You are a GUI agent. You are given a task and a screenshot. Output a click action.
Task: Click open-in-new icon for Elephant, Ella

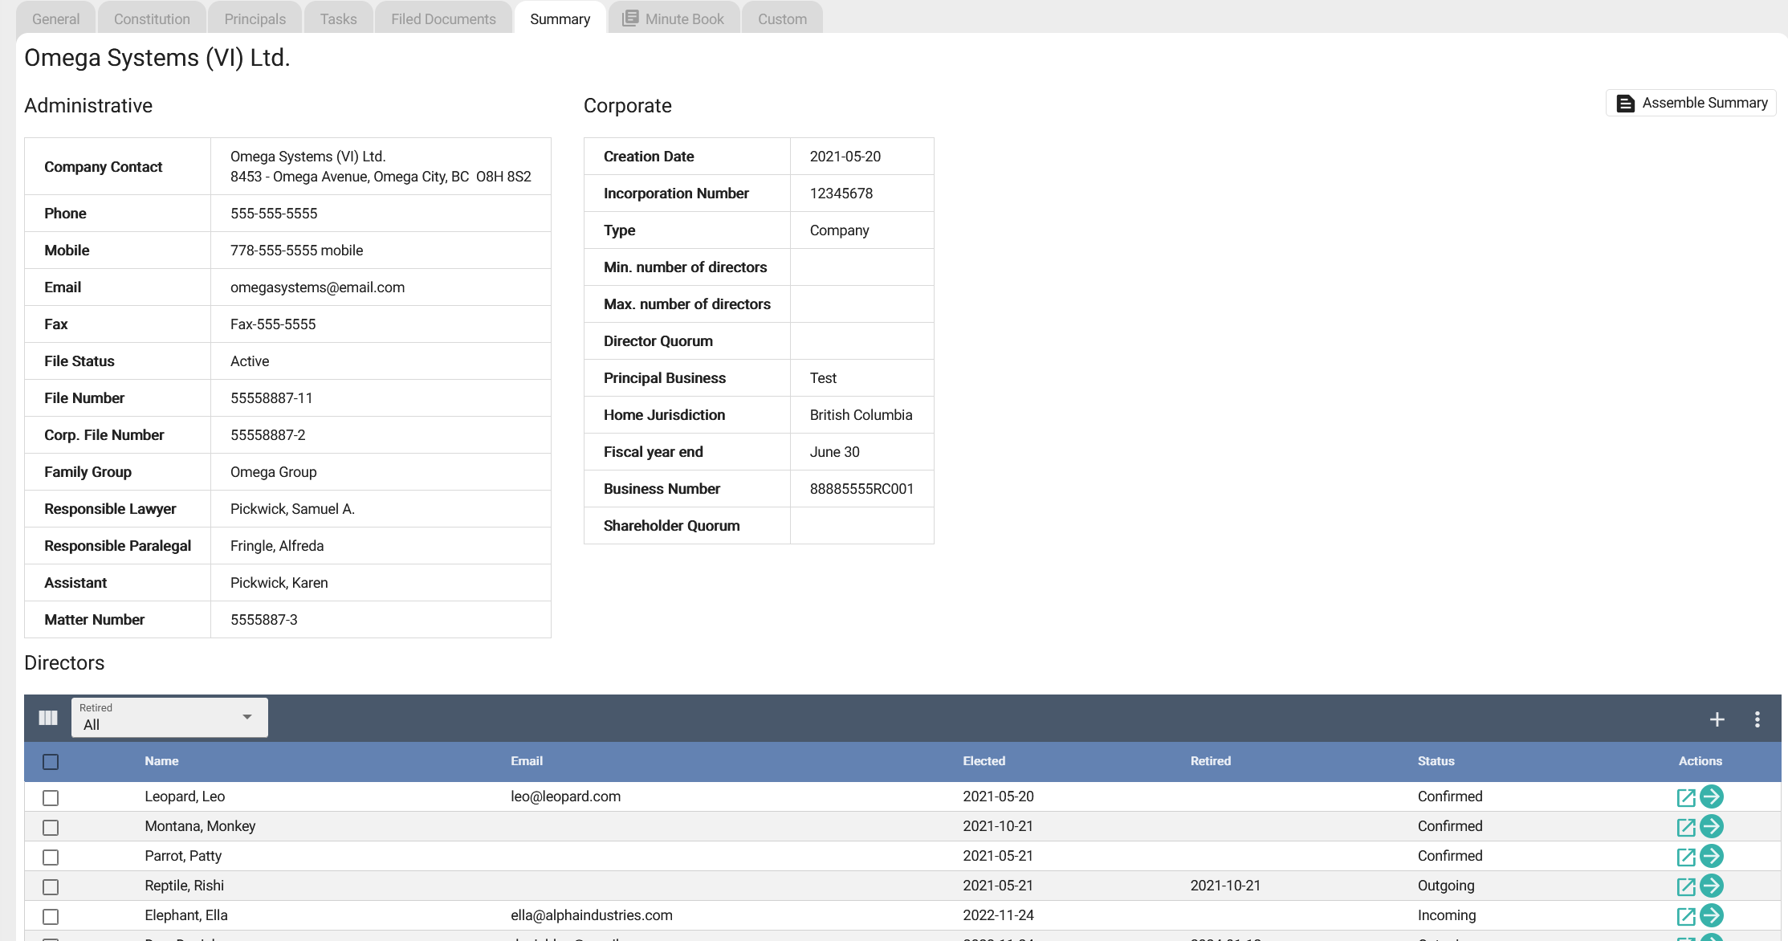click(1685, 916)
